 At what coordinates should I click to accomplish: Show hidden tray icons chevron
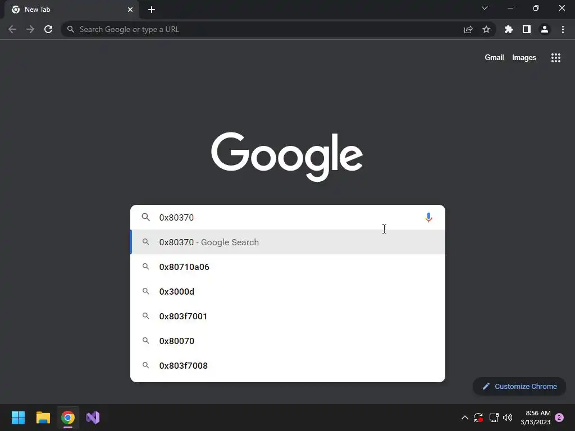(x=464, y=418)
